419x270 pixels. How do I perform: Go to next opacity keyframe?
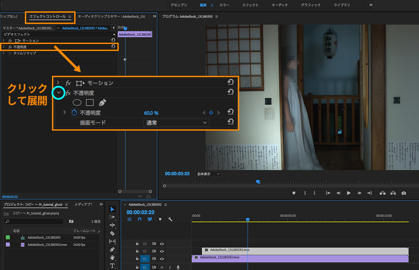coord(219,113)
